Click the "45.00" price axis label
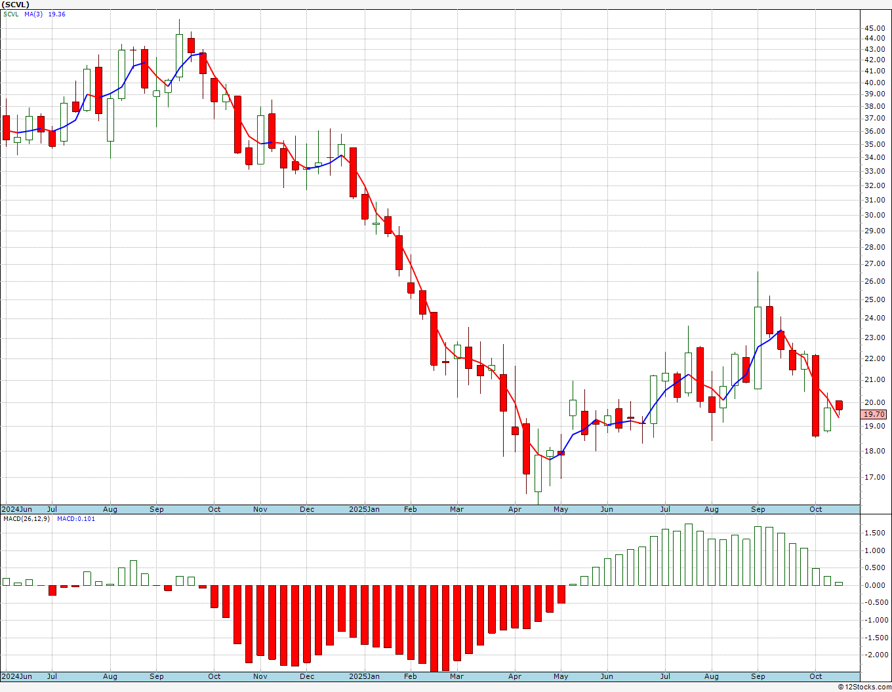The image size is (892, 692). click(875, 28)
